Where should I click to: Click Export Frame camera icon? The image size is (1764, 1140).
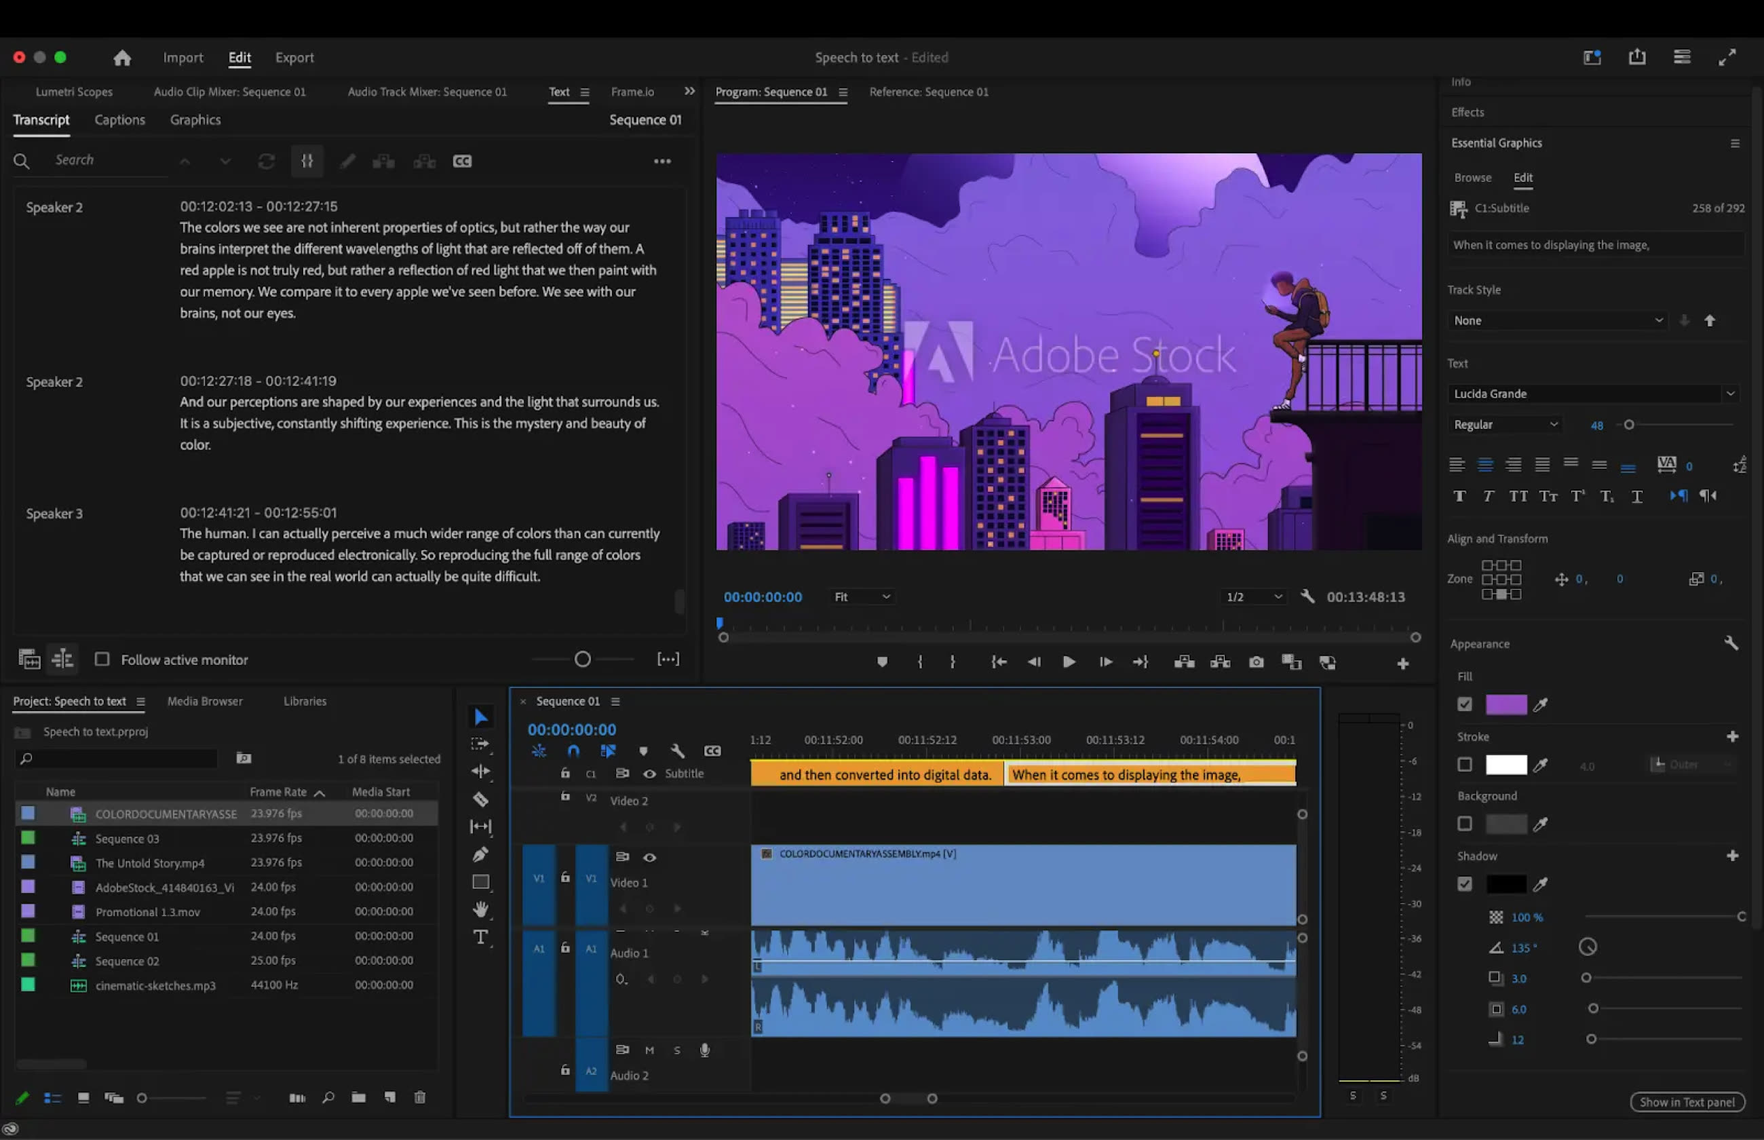click(x=1256, y=662)
